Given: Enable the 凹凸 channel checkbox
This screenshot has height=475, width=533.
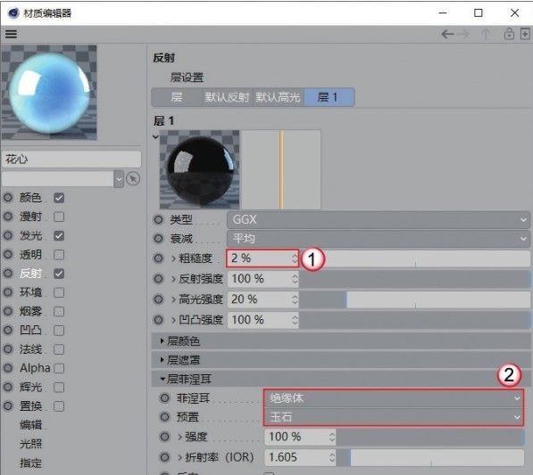Looking at the screenshot, I should [x=59, y=331].
